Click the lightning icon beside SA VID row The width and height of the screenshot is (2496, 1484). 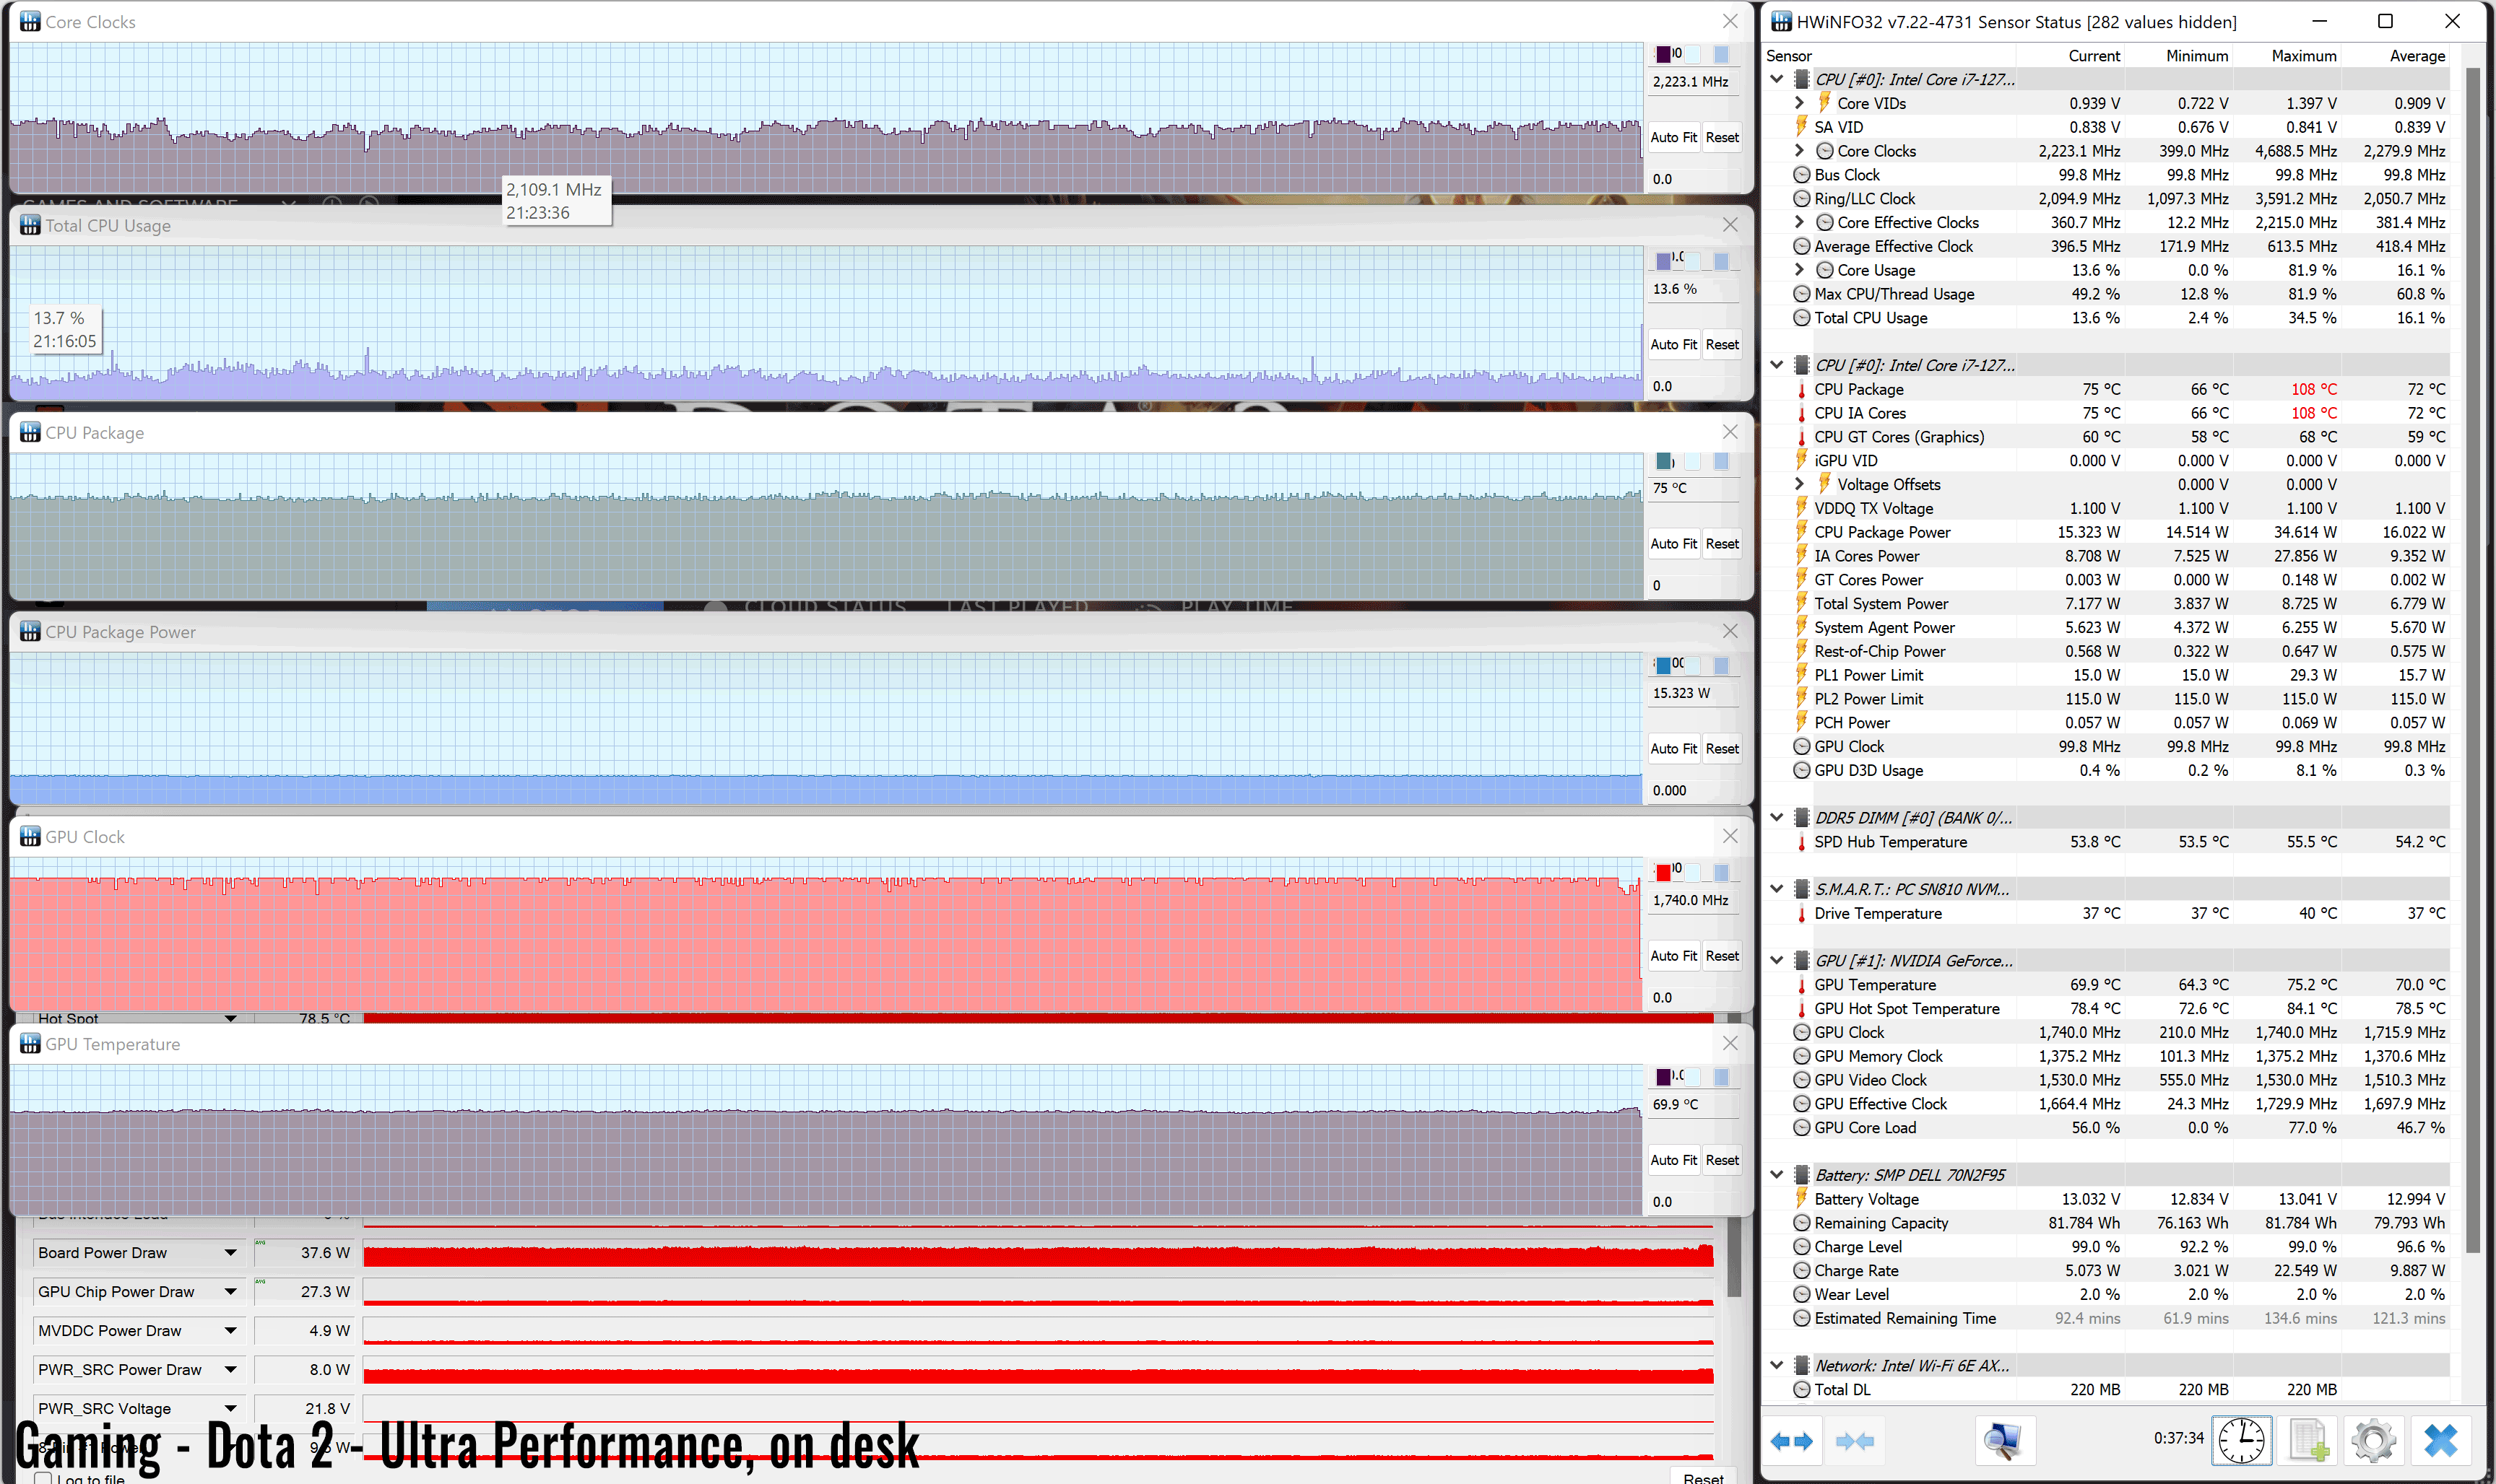[x=1802, y=127]
